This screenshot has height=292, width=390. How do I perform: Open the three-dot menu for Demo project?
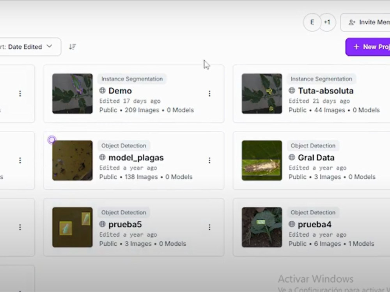tap(209, 93)
